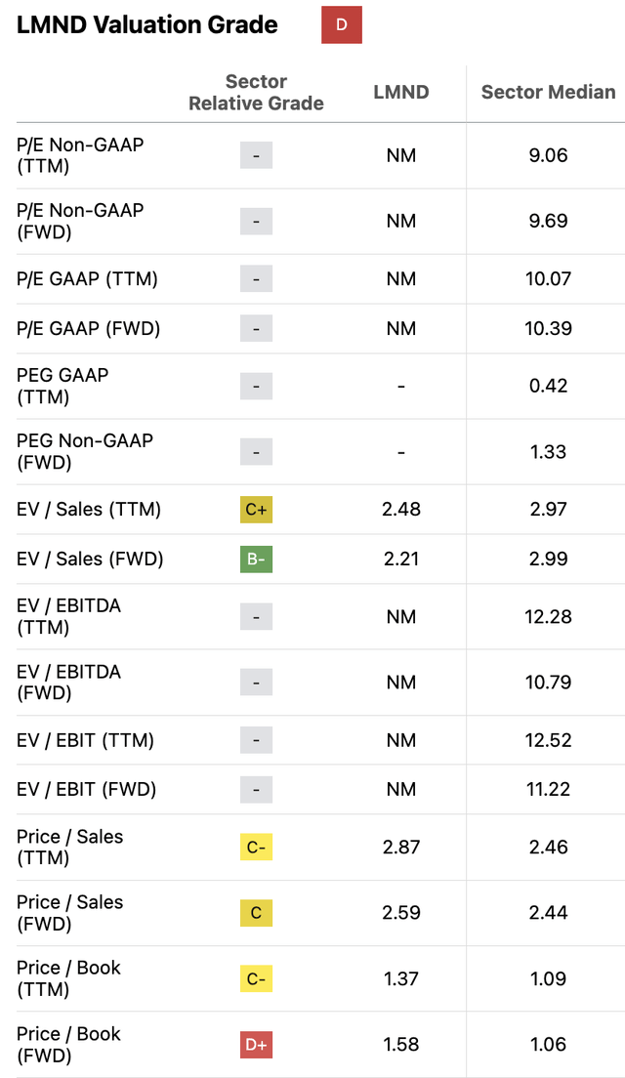Click the green B- grade badge
Image resolution: width=625 pixels, height=1078 pixels.
point(256,559)
